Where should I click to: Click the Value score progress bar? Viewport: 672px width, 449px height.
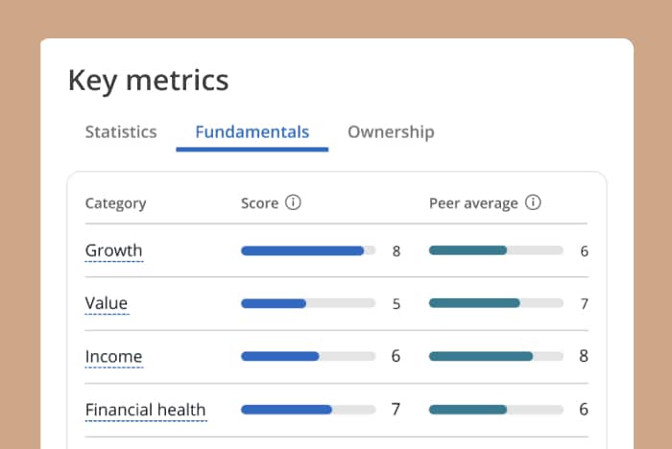click(x=307, y=304)
